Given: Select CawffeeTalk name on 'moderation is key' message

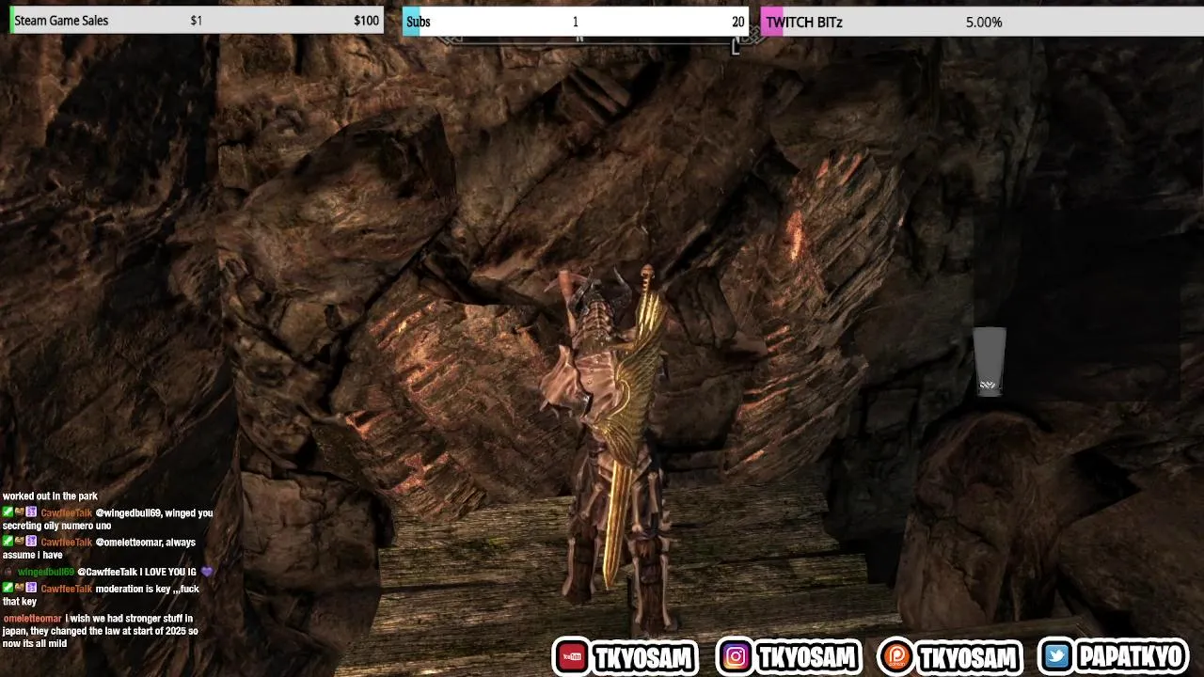Looking at the screenshot, I should point(66,589).
